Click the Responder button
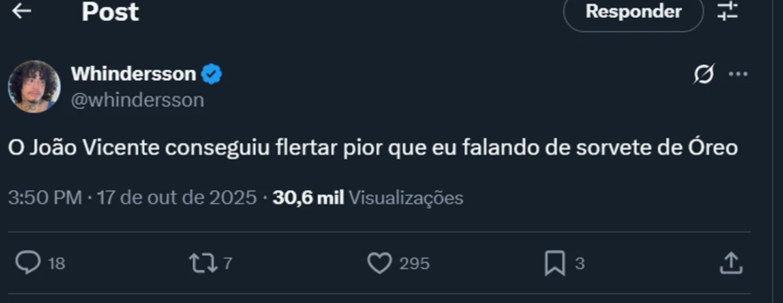 pos(633,12)
